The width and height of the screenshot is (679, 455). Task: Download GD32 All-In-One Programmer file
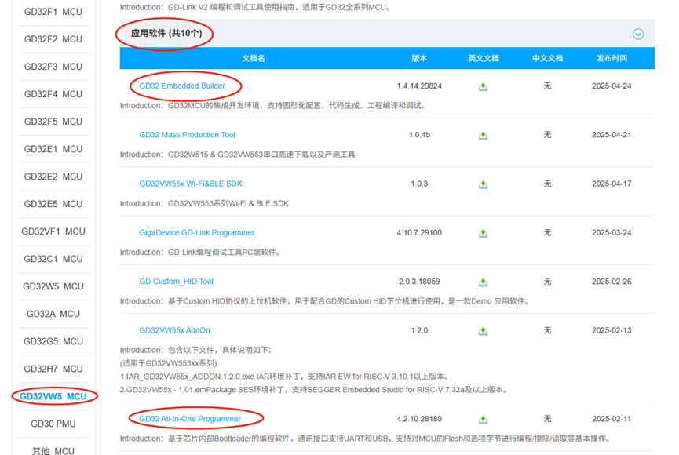[x=483, y=419]
